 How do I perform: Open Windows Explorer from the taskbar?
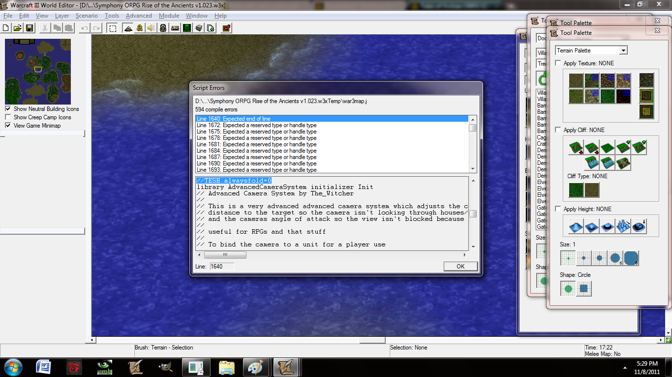[x=227, y=367]
